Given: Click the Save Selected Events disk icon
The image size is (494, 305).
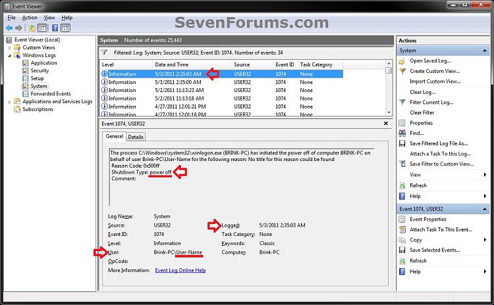Looking at the screenshot, I should tap(402, 250).
